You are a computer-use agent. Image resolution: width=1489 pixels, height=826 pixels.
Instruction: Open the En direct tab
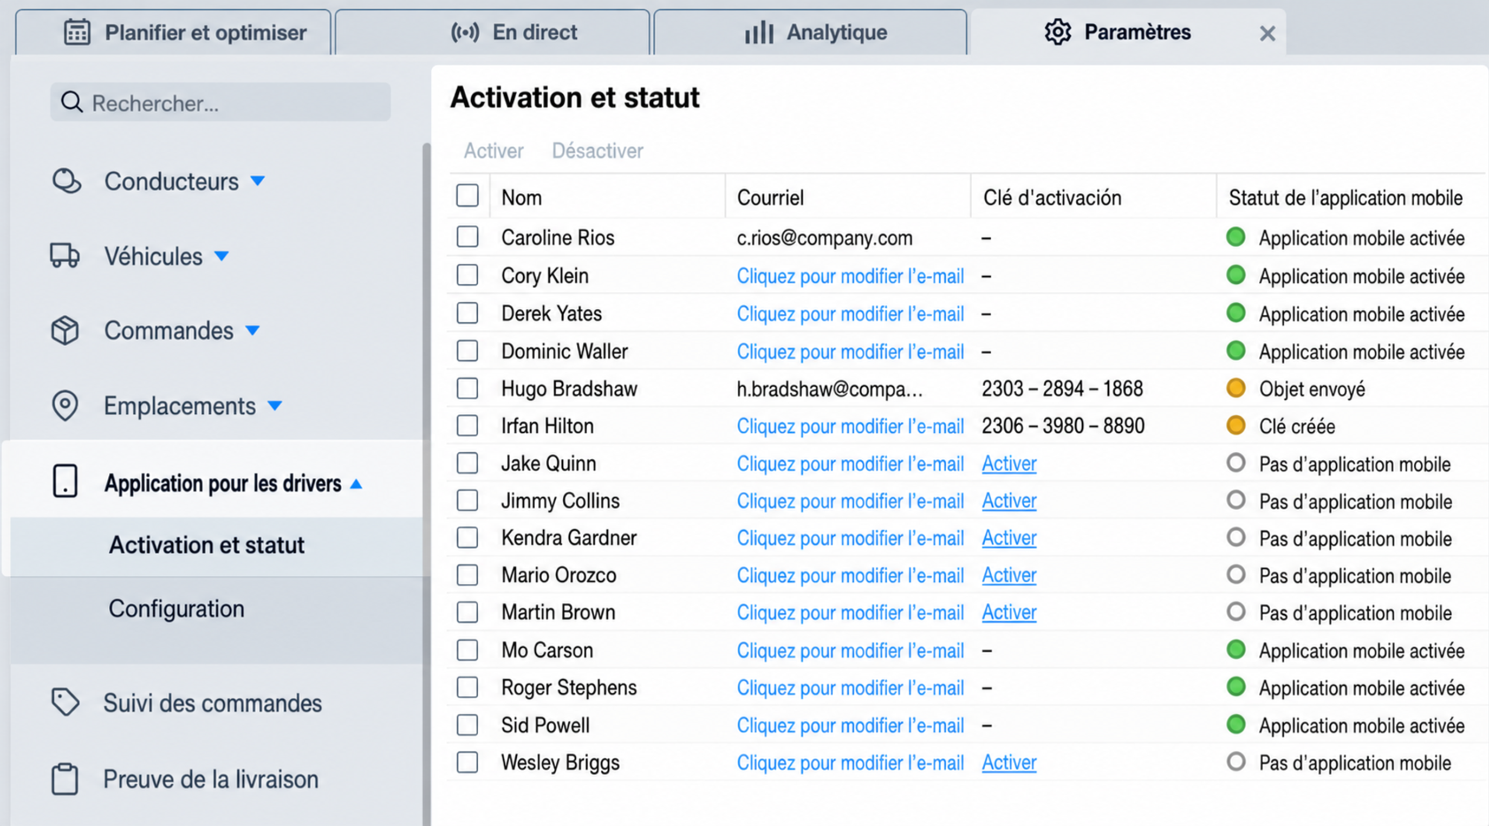[492, 32]
